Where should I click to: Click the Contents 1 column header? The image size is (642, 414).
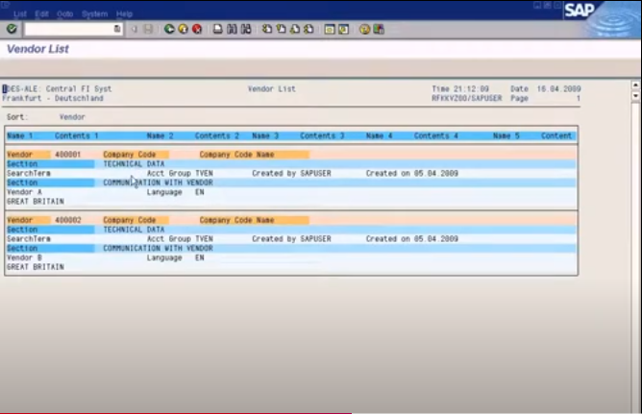77,135
